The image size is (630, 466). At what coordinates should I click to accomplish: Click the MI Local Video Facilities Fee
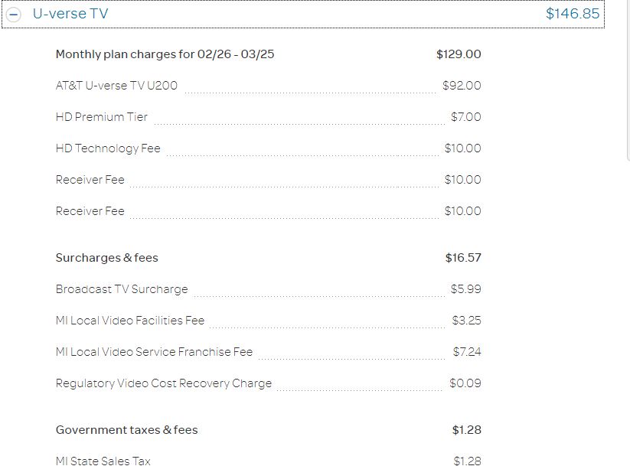point(129,321)
